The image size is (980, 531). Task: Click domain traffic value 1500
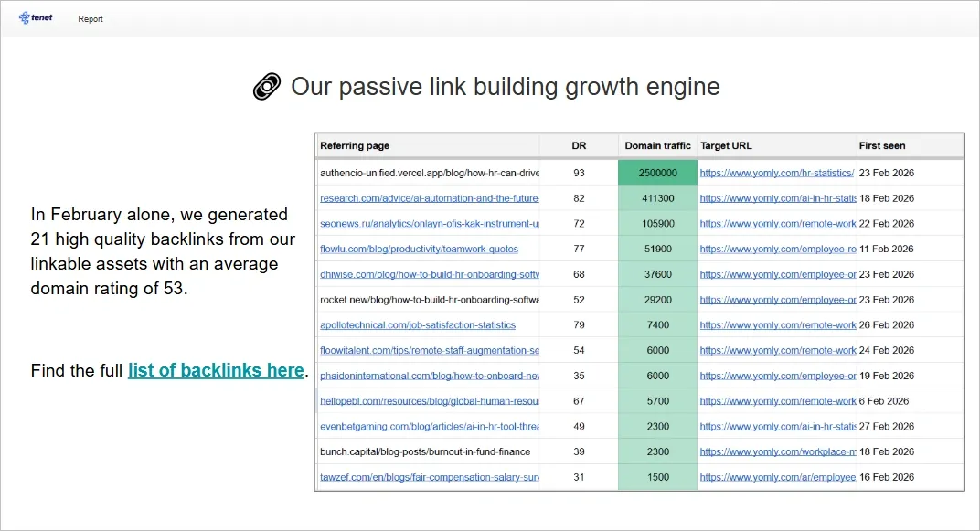(657, 477)
